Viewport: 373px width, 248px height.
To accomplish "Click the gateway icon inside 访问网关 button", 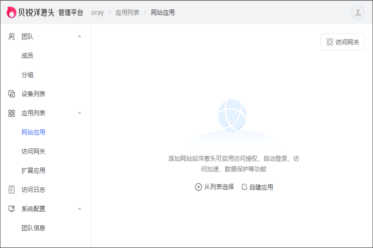I will click(330, 42).
